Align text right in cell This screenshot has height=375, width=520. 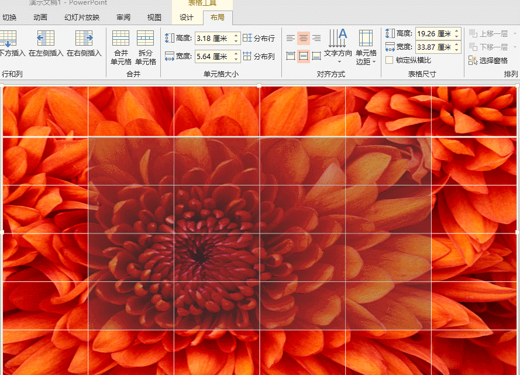click(316, 38)
